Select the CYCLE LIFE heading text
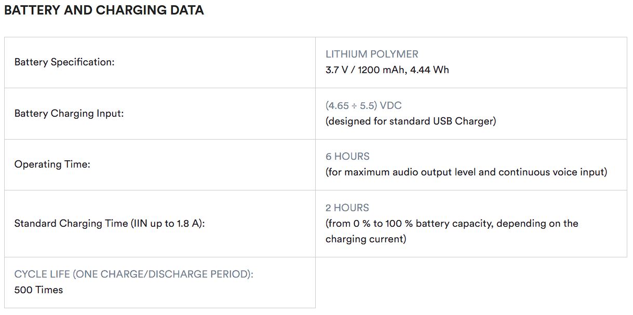The image size is (633, 315). (134, 274)
